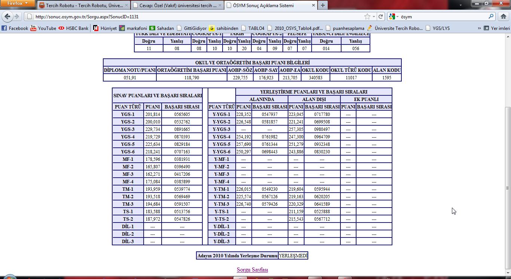Open the markafoni bookmark

point(133,28)
